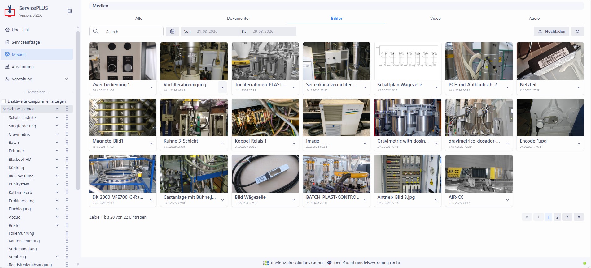Screen dimensions: 591x268
Task: Collapse the Maschine_Demo1 tree node
Action: [x=57, y=109]
